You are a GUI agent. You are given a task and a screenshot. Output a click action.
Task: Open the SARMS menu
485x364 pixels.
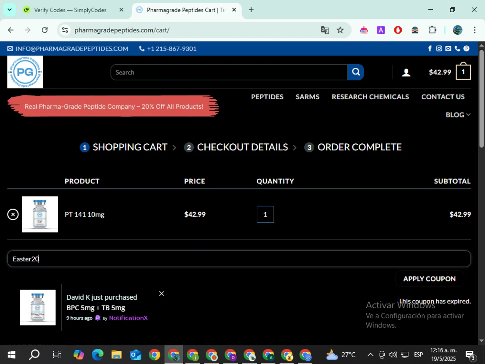click(x=307, y=97)
